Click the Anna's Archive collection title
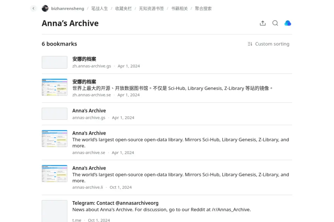The width and height of the screenshot is (334, 222). pos(70,23)
